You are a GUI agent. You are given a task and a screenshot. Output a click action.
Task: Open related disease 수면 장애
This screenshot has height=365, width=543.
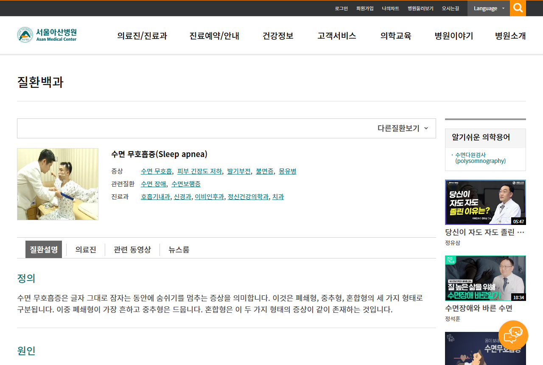coord(154,184)
